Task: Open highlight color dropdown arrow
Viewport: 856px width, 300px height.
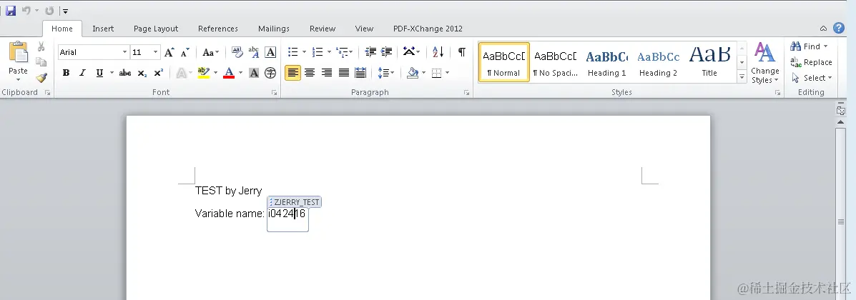Action: tap(215, 73)
